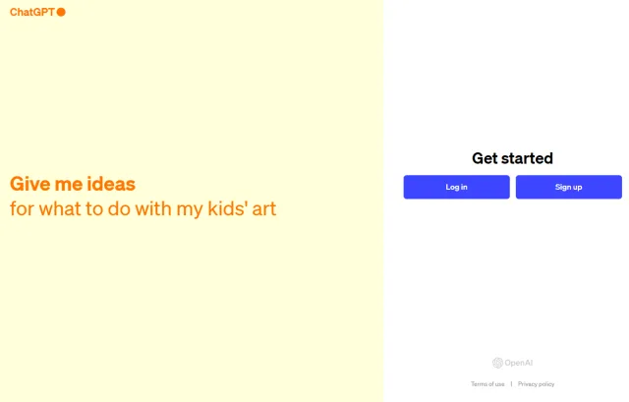Open the Privacy policy link
The height and width of the screenshot is (402, 629).
[536, 384]
